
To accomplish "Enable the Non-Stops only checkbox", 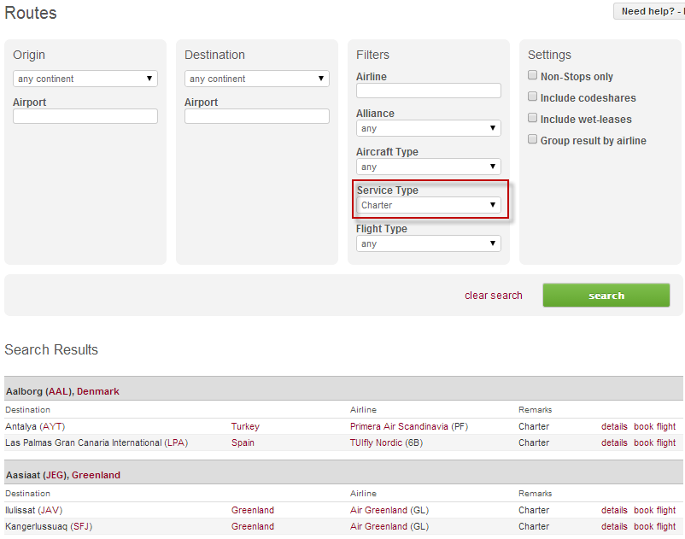I will coord(533,76).
